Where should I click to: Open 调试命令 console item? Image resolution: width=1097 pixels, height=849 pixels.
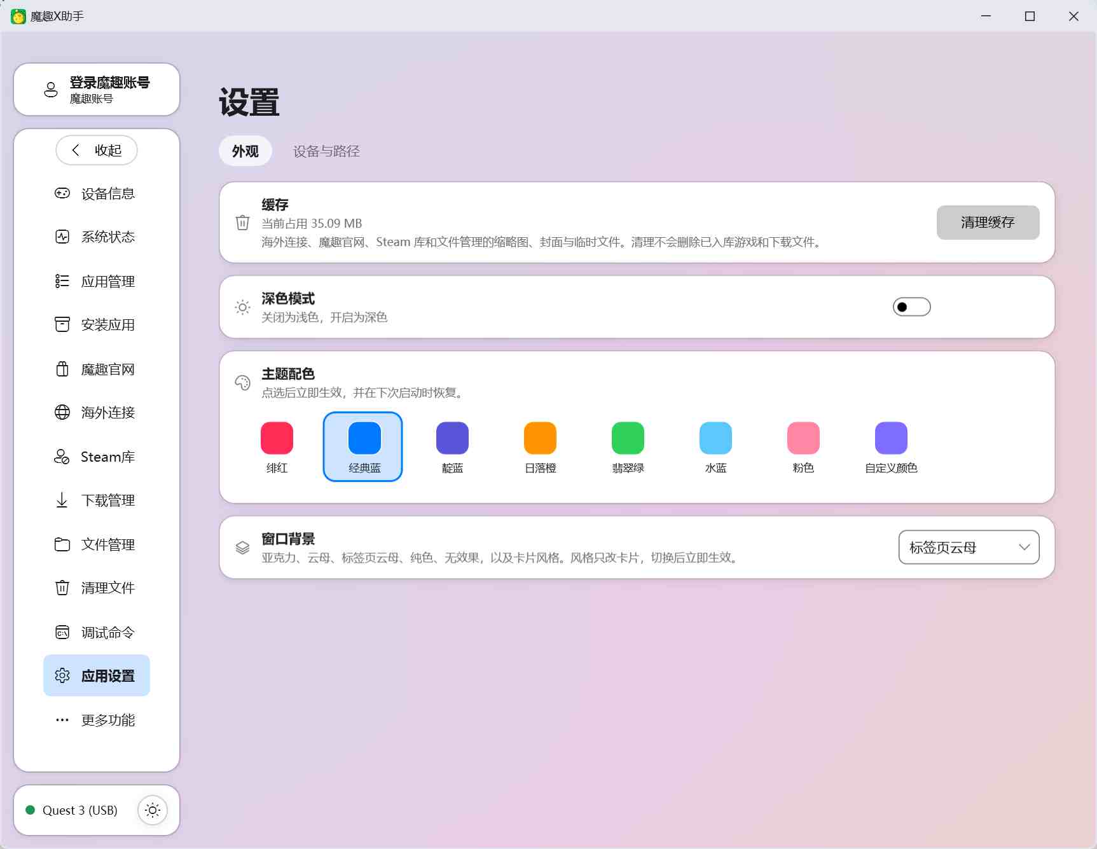(97, 632)
